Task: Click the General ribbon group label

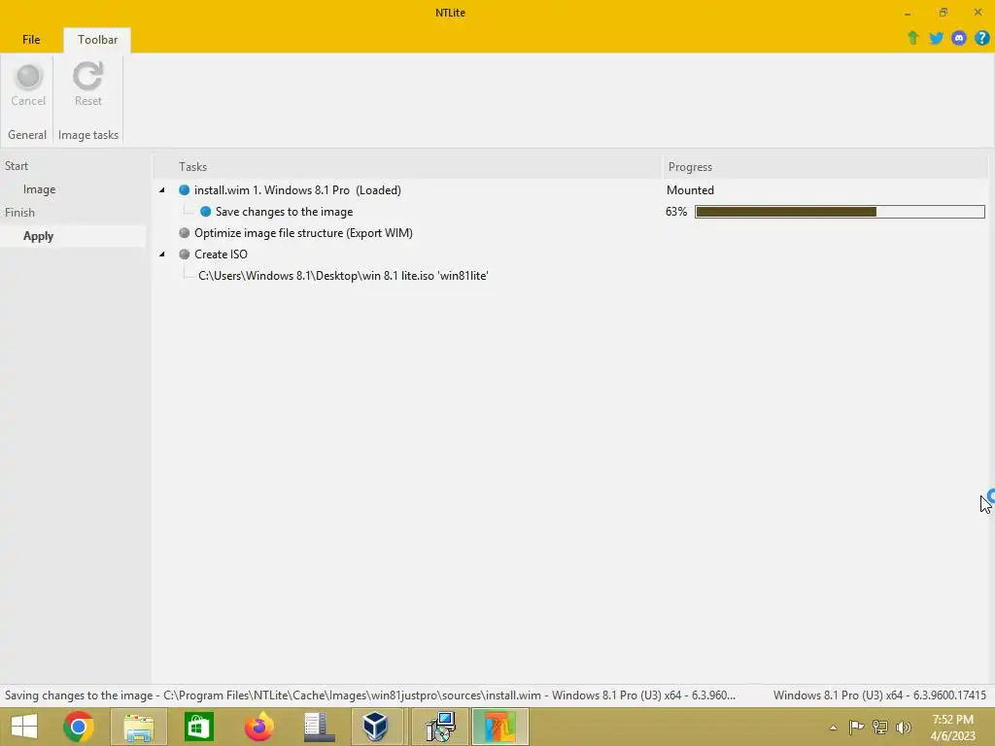Action: pyautogui.click(x=27, y=135)
